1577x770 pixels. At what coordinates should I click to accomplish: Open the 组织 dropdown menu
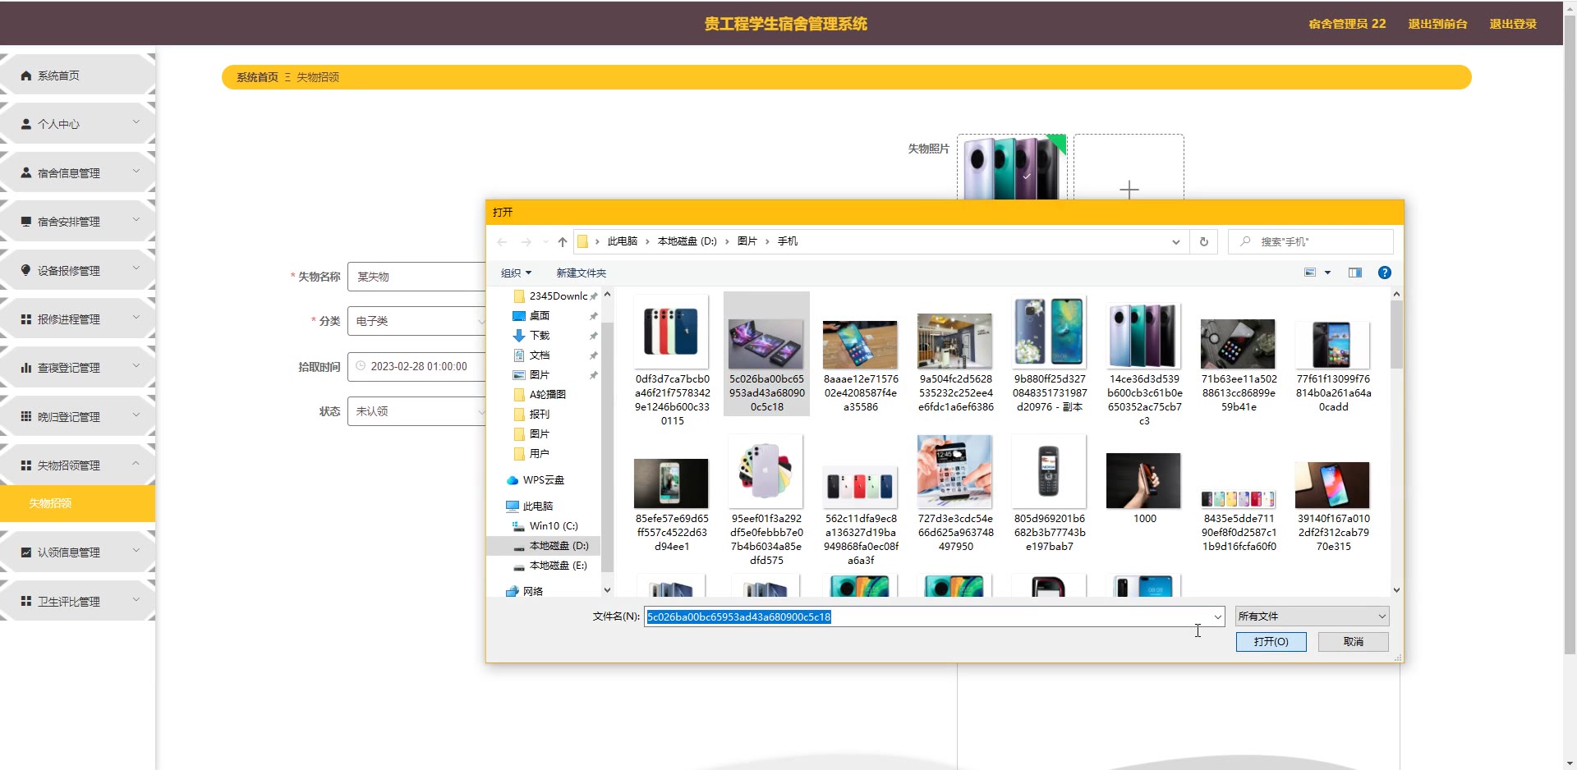pyautogui.click(x=516, y=273)
